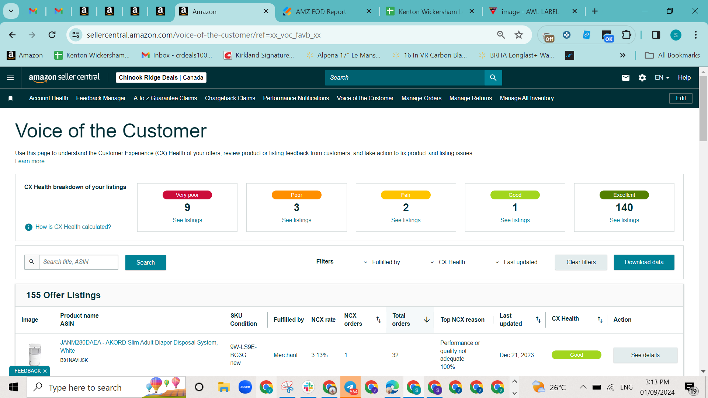708x398 pixels.
Task: Sort by Last updated column arrows
Action: (538, 320)
